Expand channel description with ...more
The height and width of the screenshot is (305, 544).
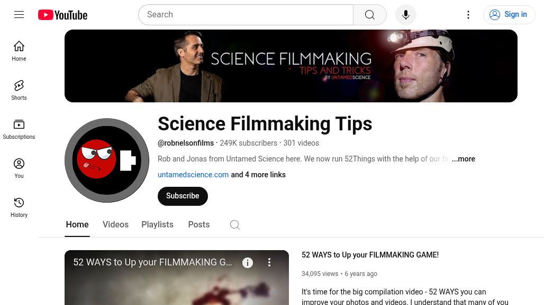coord(464,159)
